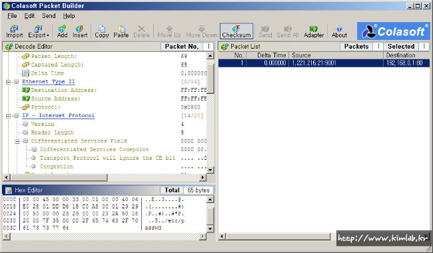
Task: Click the No. column header
Action: coord(232,55)
